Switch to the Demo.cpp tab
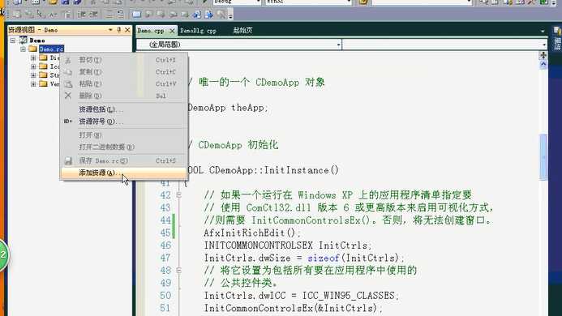Screen dimensions: 562x316 click(151, 31)
